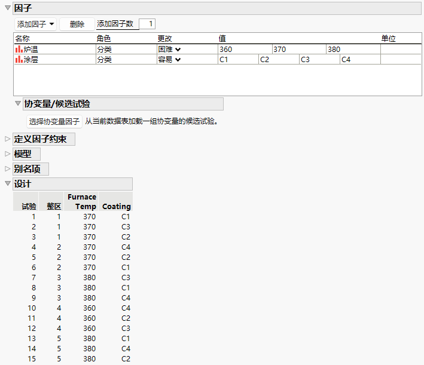424x365 pixels.
Task: Click the 添加因子数 input field
Action: 147,24
